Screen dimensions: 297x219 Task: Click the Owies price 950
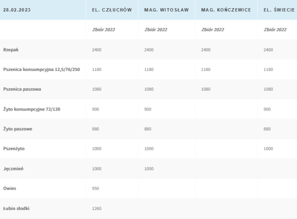(95, 188)
